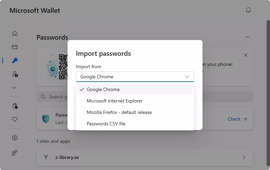This screenshot has width=270, height=170.
Task: Open the notifications bell
Action: click(x=248, y=10)
